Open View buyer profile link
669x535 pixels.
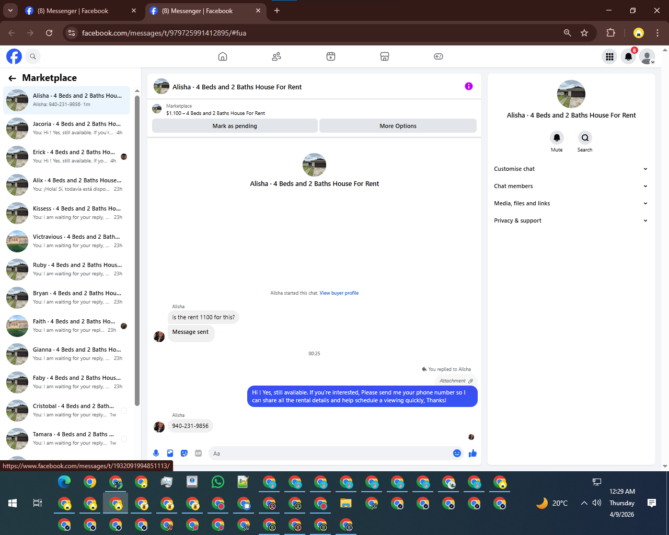click(339, 293)
